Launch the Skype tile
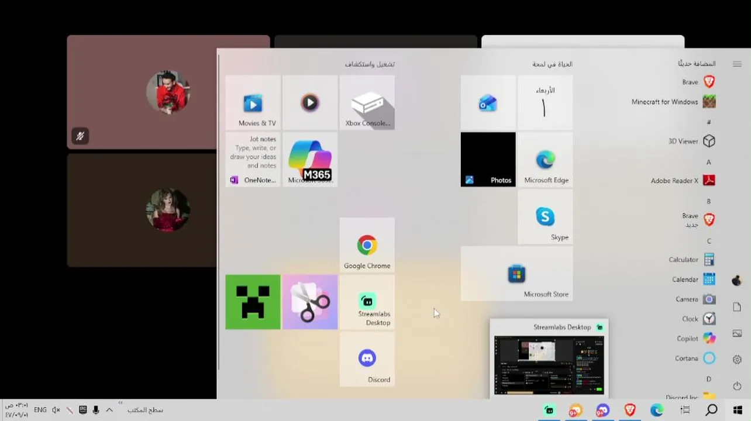751x421 pixels. point(545,217)
